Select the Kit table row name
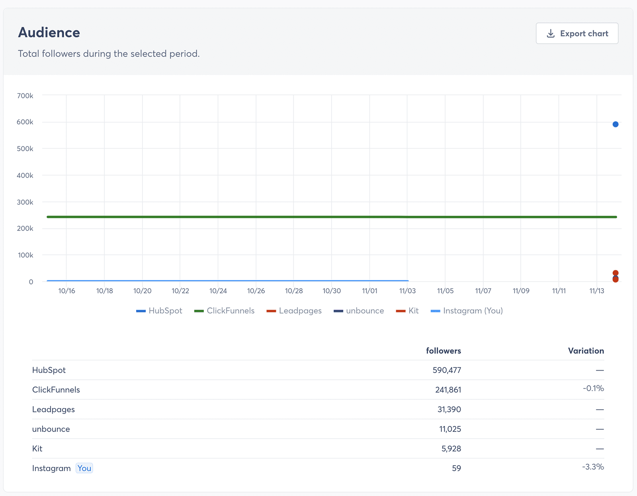Viewport: 637px width, 496px height. (37, 449)
